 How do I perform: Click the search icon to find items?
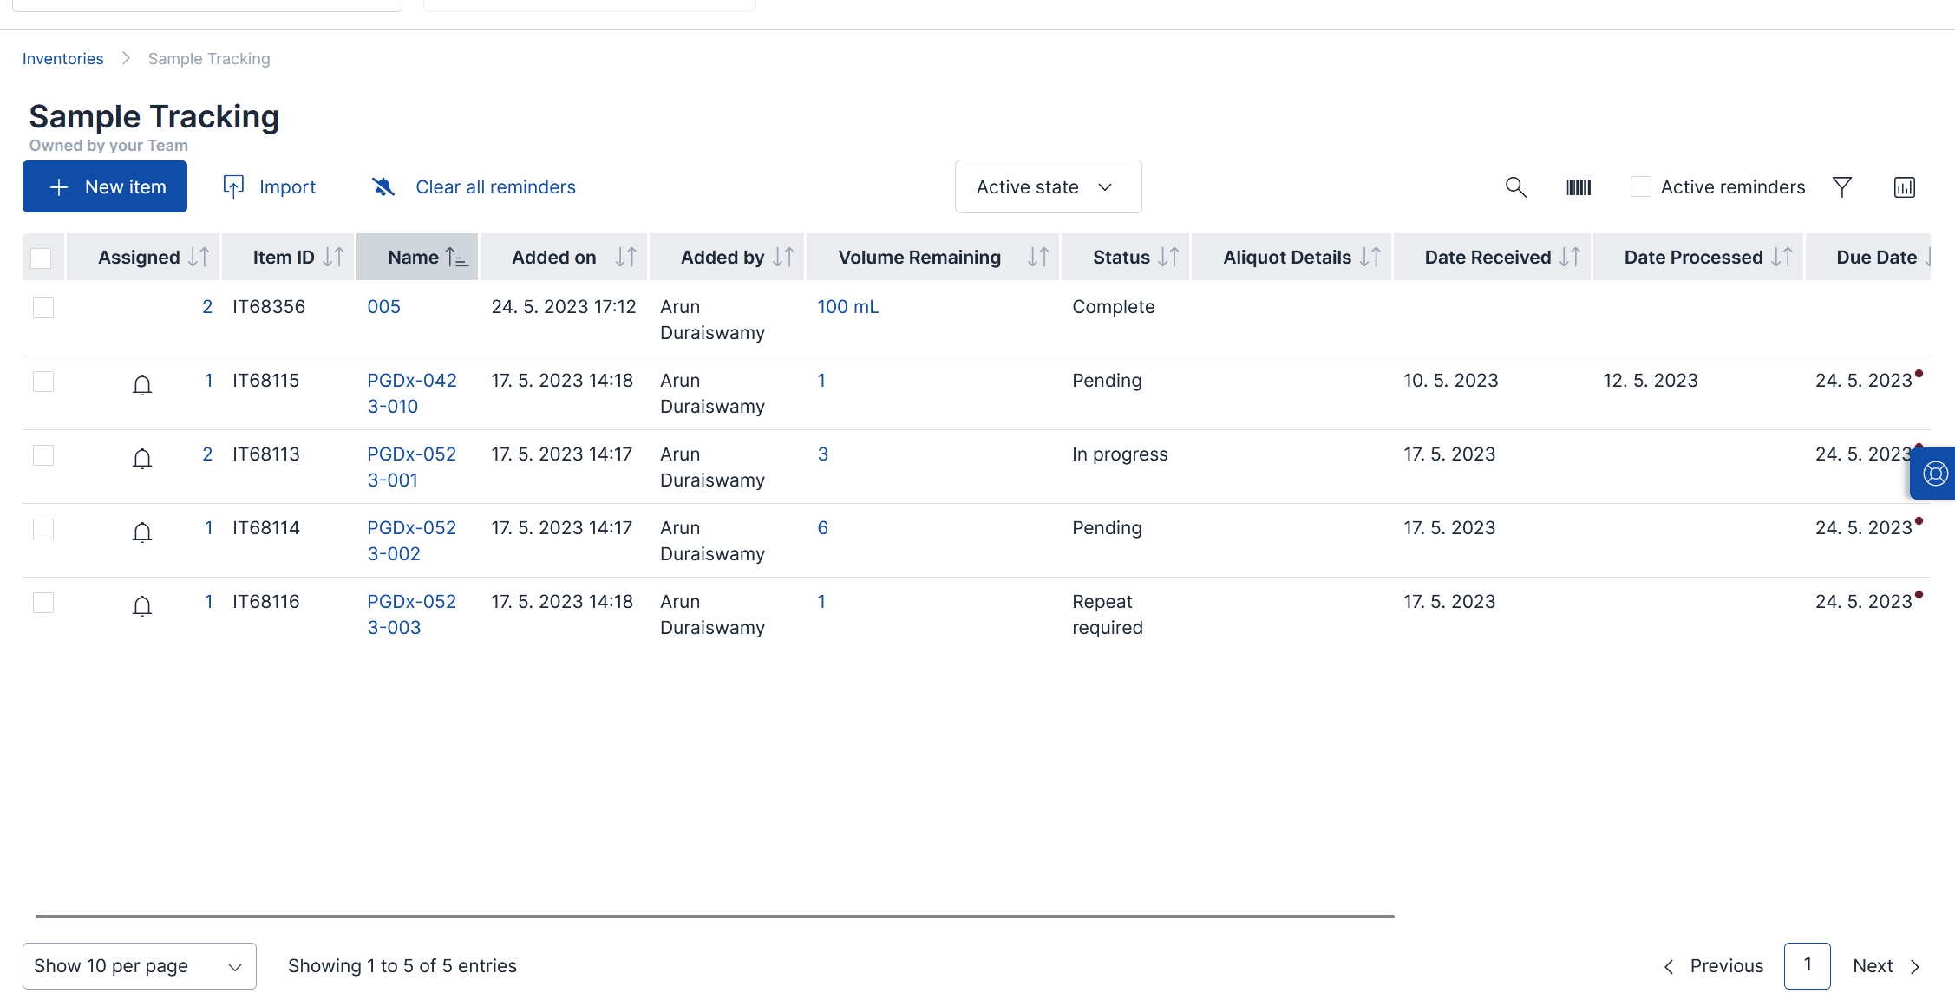[1515, 186]
